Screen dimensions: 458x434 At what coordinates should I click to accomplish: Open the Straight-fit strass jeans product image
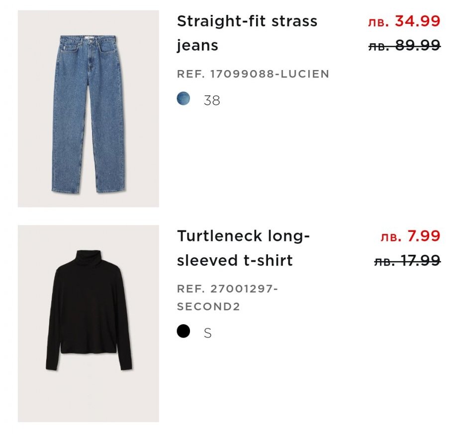(89, 109)
